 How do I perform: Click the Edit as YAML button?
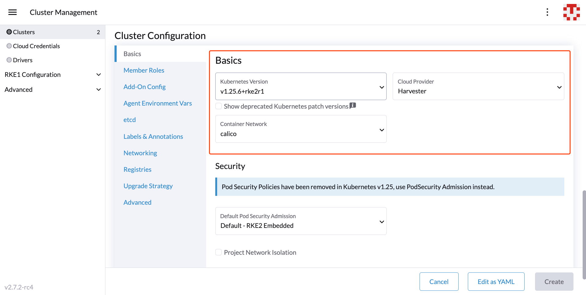tap(496, 281)
